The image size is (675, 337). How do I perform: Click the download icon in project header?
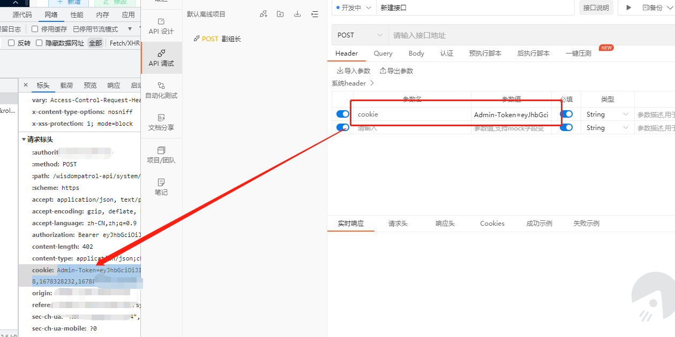297,14
